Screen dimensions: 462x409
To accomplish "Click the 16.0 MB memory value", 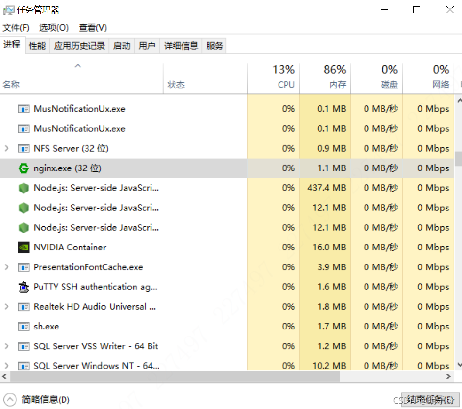I will (x=329, y=247).
